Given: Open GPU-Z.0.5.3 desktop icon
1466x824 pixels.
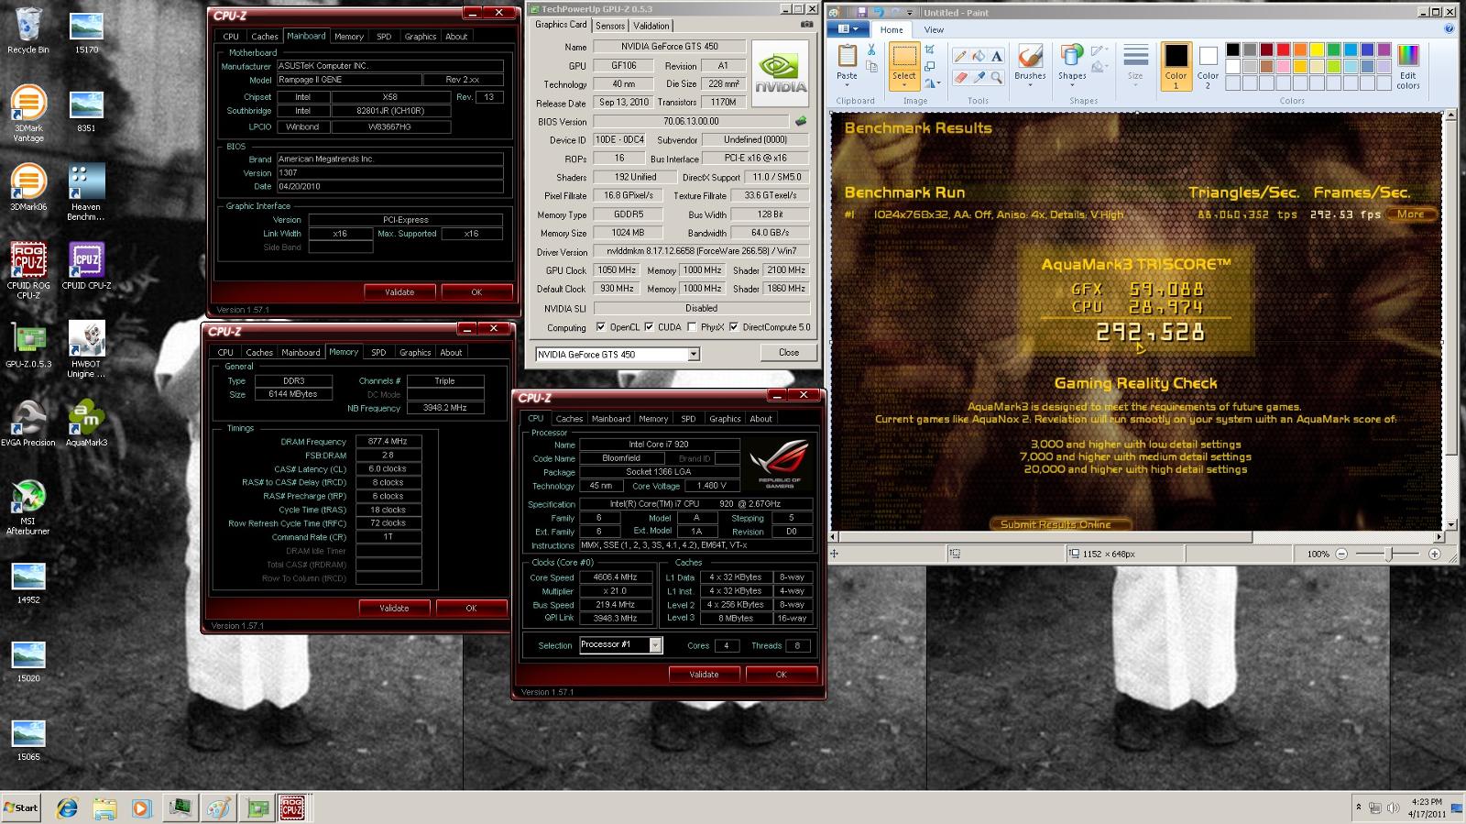Looking at the screenshot, I should (x=28, y=346).
